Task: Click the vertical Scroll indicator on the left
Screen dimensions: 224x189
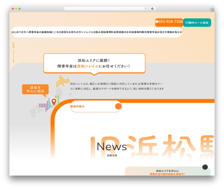Action: pyautogui.click(x=13, y=52)
